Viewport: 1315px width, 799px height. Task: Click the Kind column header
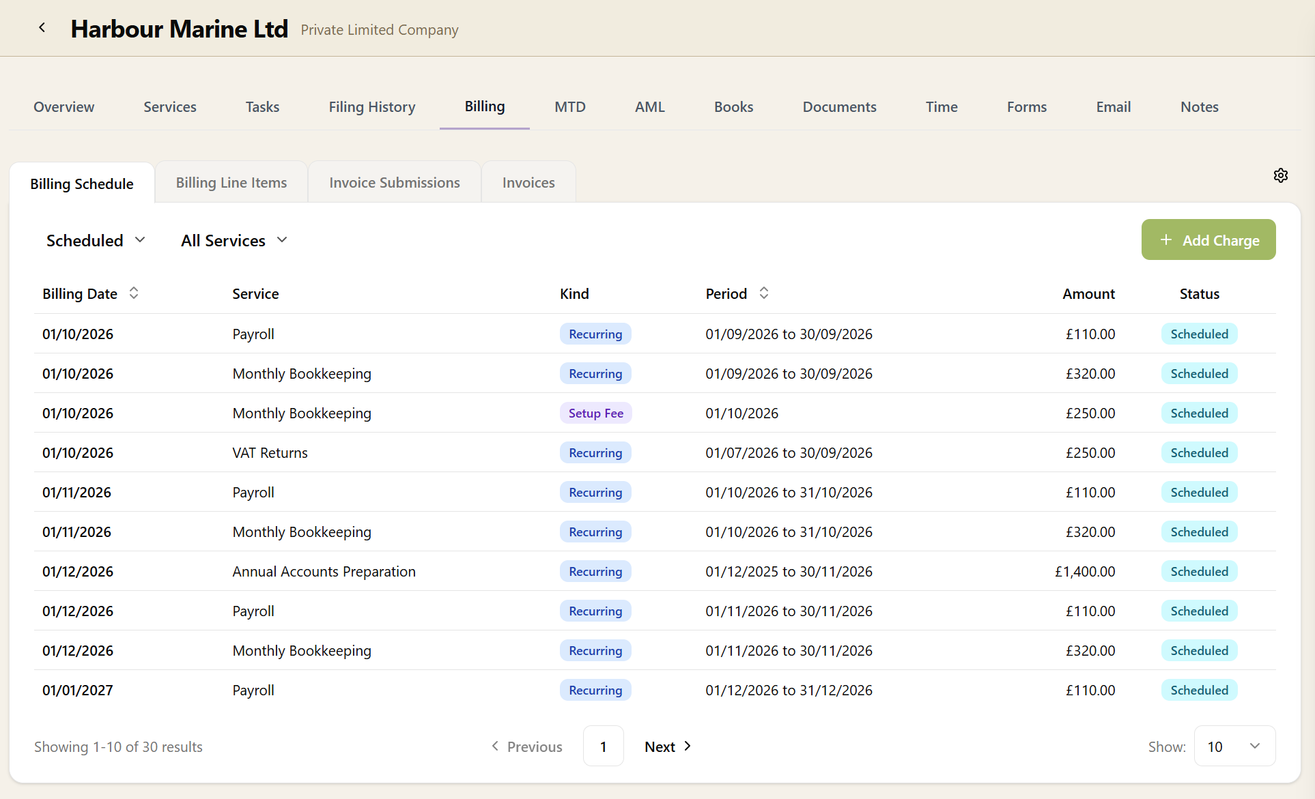coord(574,294)
